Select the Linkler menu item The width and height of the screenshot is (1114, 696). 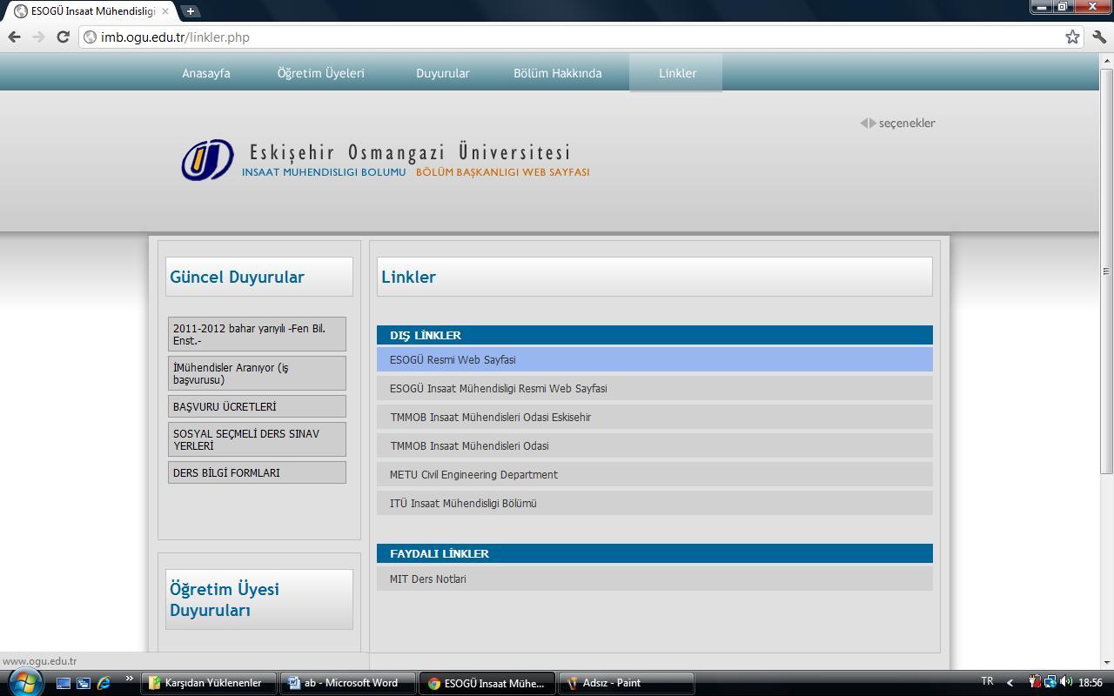[677, 73]
